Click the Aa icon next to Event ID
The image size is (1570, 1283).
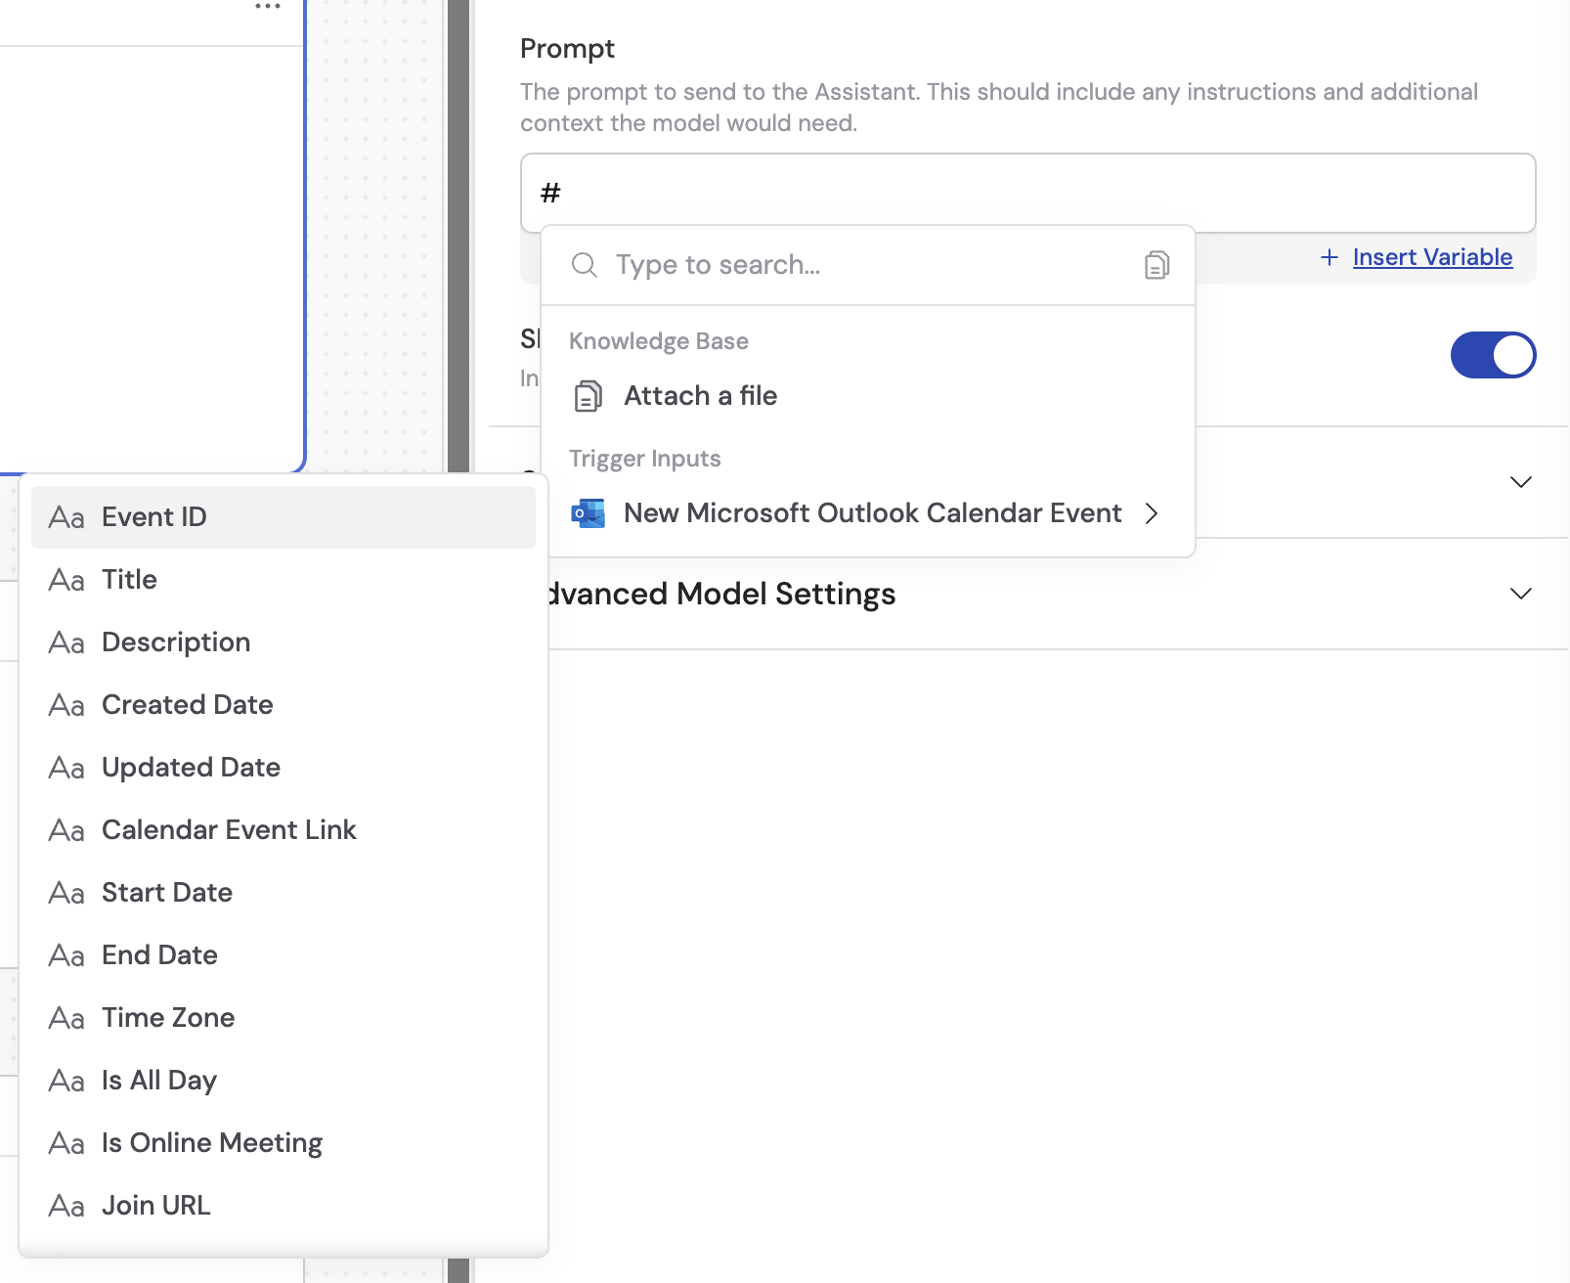click(x=65, y=517)
